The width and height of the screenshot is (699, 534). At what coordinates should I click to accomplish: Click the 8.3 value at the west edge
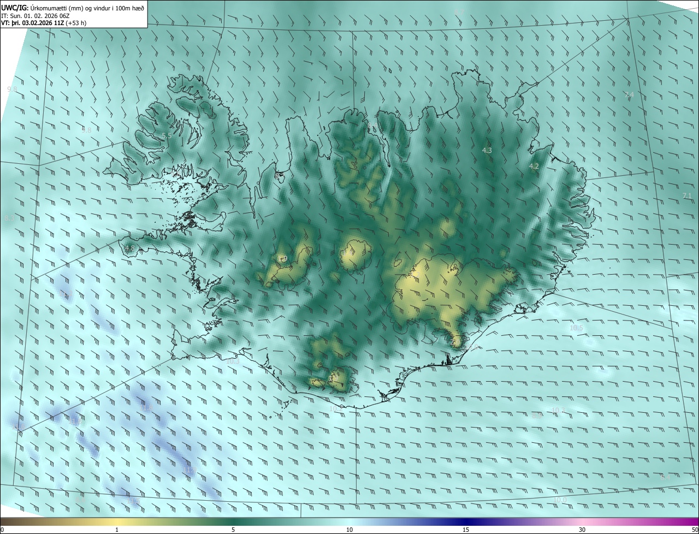pyautogui.click(x=10, y=218)
